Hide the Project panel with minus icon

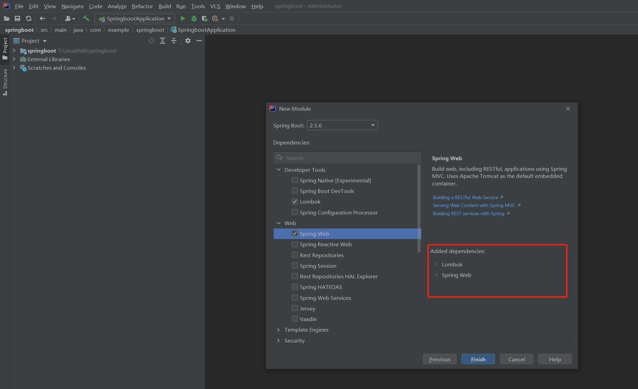(199, 41)
